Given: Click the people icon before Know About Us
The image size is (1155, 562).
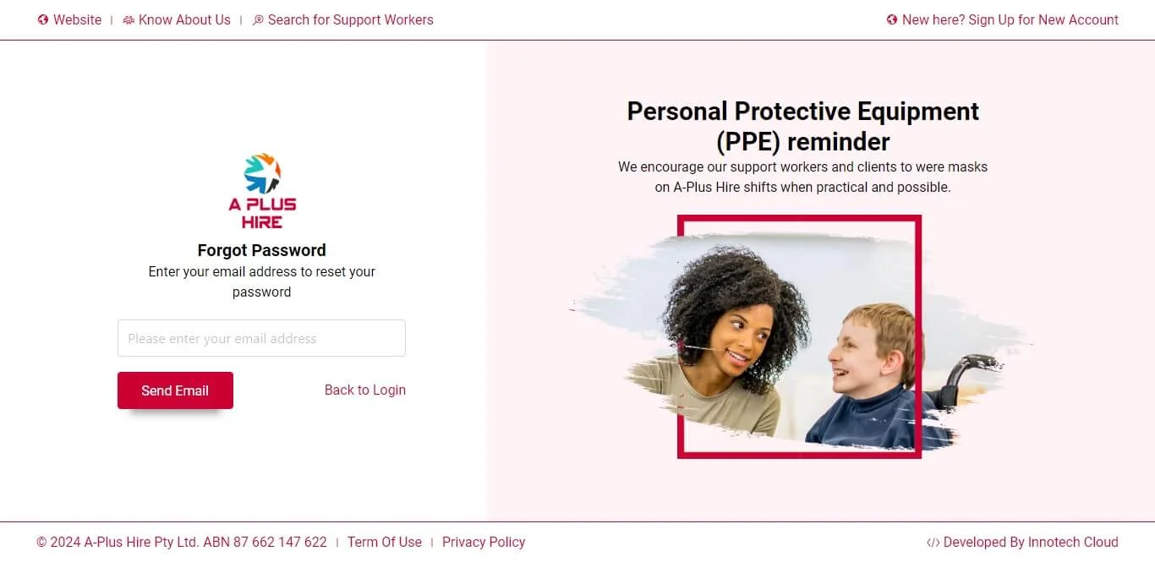Looking at the screenshot, I should click(x=129, y=20).
